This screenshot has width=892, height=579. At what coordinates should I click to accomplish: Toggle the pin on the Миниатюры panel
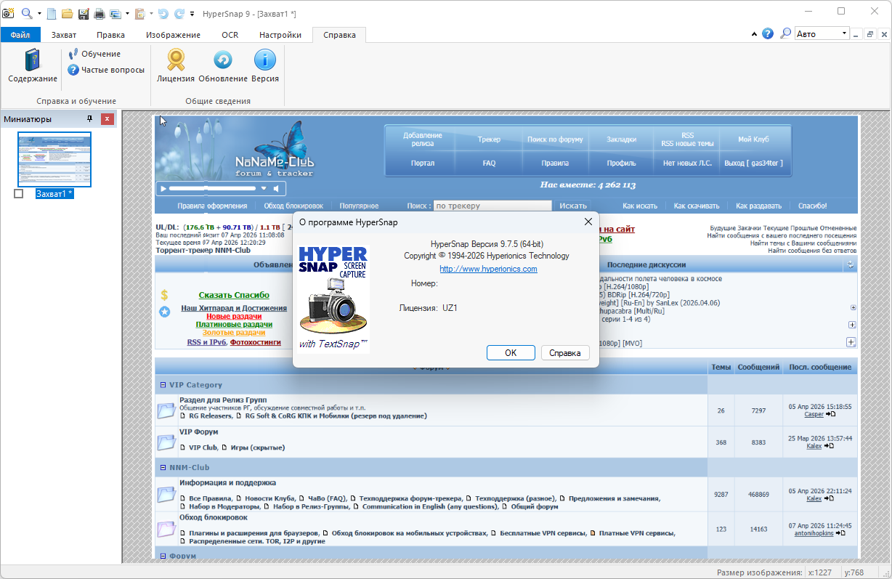coord(90,118)
